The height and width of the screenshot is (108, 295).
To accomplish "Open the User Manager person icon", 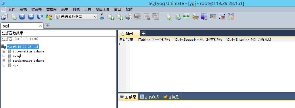I will click(102, 17).
